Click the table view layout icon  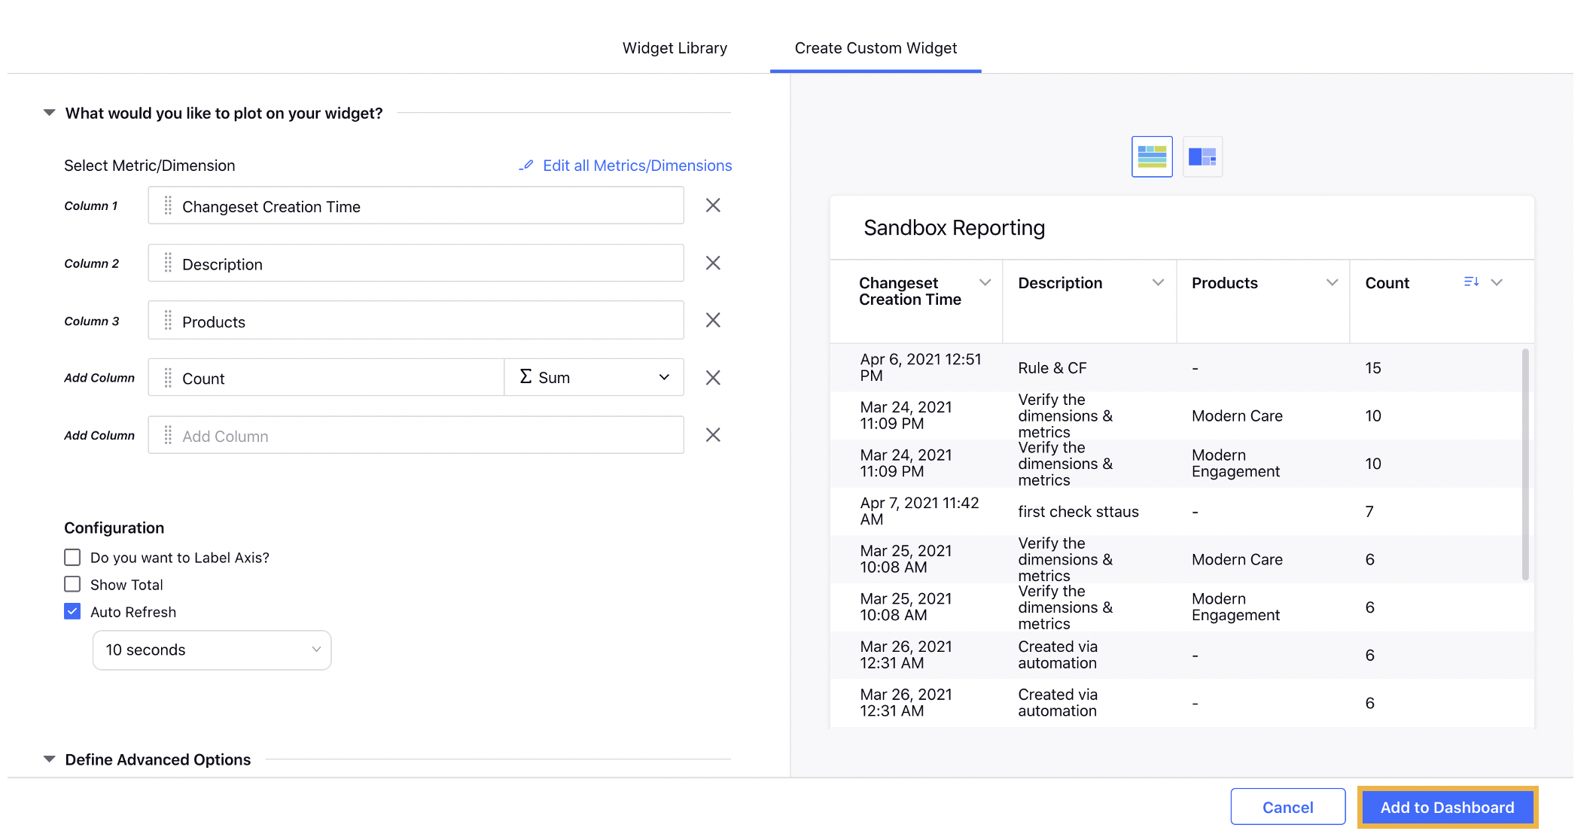1152,157
